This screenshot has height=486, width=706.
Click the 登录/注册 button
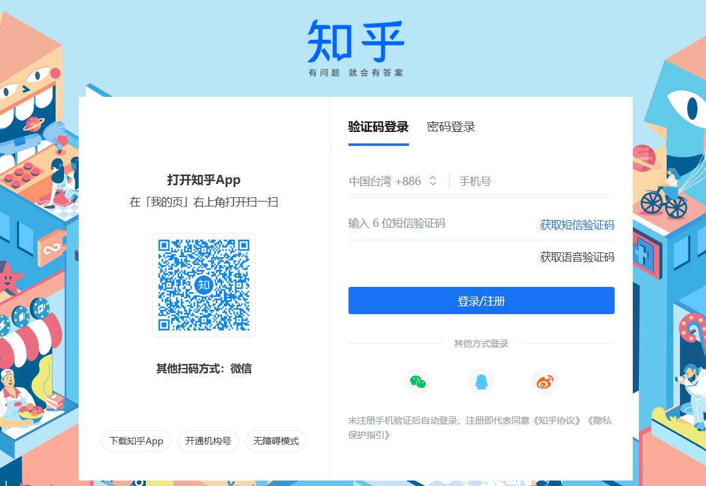[482, 300]
